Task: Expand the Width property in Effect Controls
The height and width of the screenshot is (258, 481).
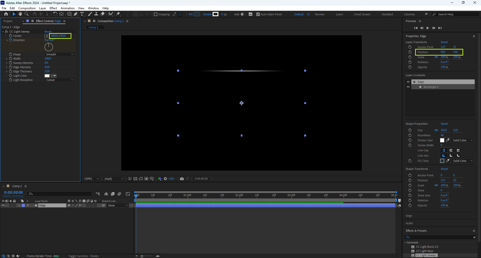Action: [x=7, y=59]
